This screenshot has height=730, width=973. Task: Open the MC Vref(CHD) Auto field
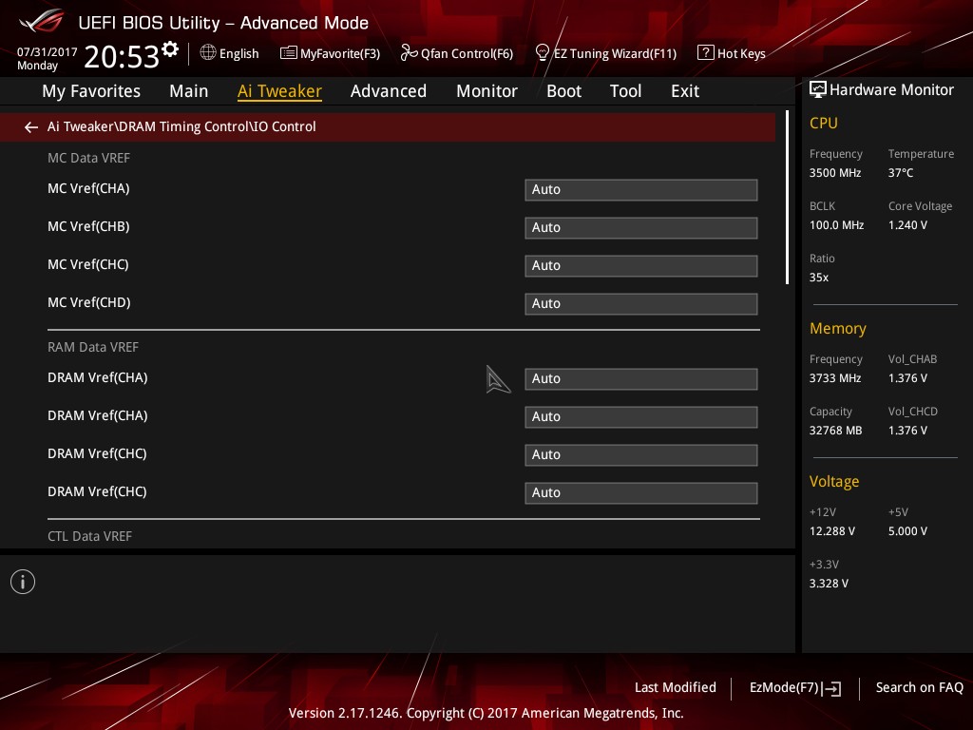[641, 303]
